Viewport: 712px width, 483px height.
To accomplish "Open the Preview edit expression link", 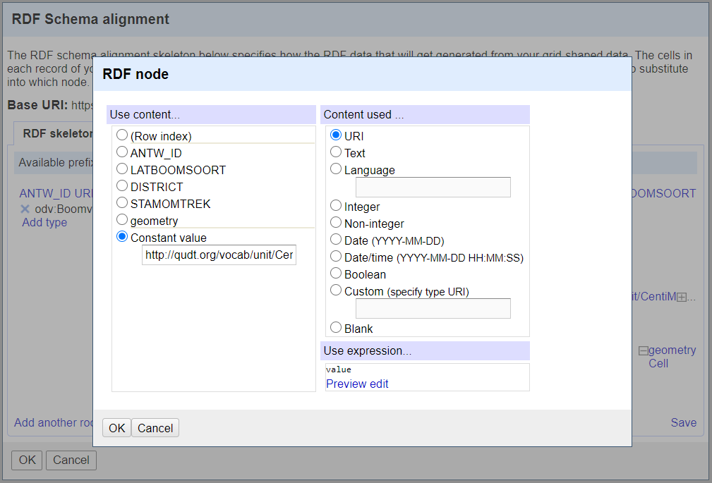I will 357,384.
